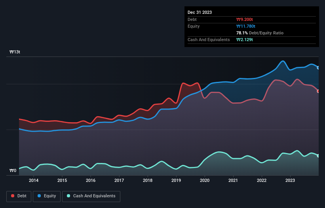Toggle the Equity legend button
325x208 pixels.
coord(47,196)
